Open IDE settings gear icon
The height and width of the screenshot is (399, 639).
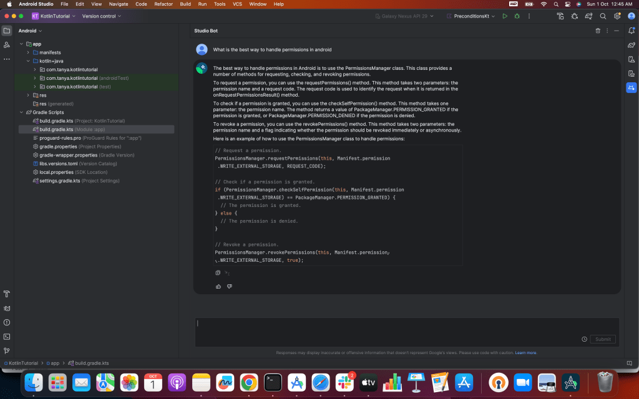coord(617,16)
